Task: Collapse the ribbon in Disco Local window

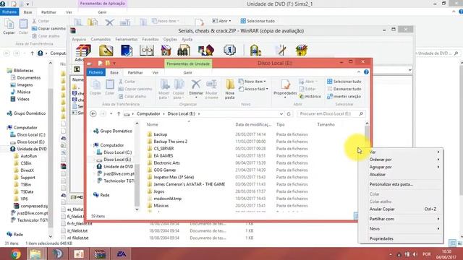Action: click(x=359, y=72)
